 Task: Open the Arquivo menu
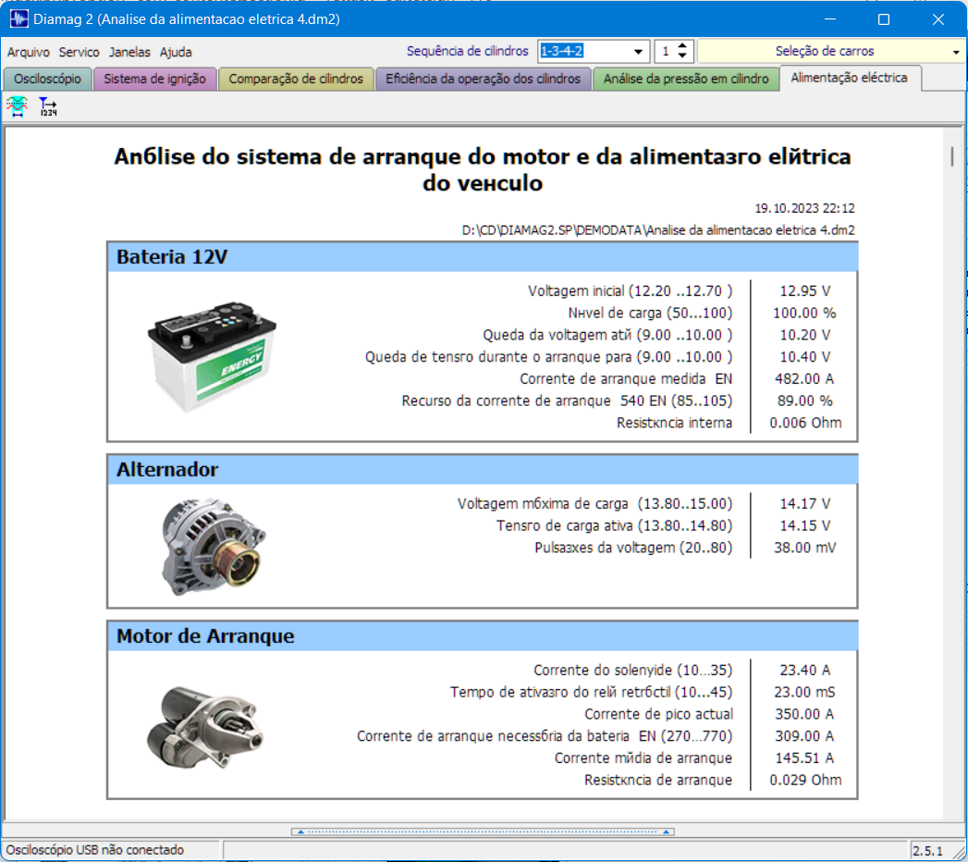point(29,52)
